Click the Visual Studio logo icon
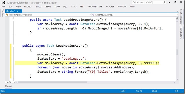Image resolution: width=185 pixels, height=94 pixels. click(4, 3)
